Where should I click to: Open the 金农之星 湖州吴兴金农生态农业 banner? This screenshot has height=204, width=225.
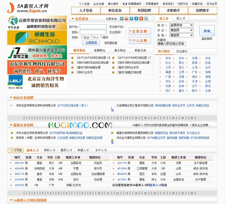[x=37, y=52]
